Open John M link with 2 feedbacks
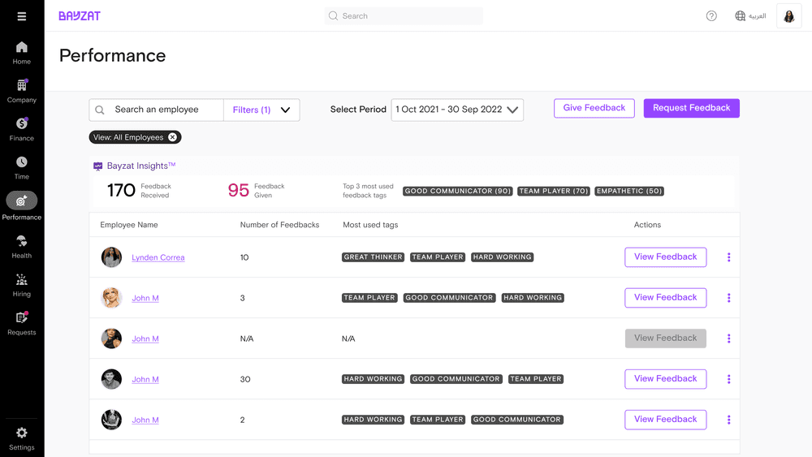The height and width of the screenshot is (457, 812). 145,420
